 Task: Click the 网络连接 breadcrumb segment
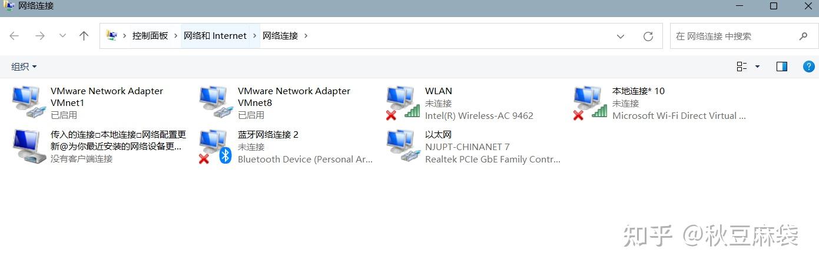click(280, 36)
